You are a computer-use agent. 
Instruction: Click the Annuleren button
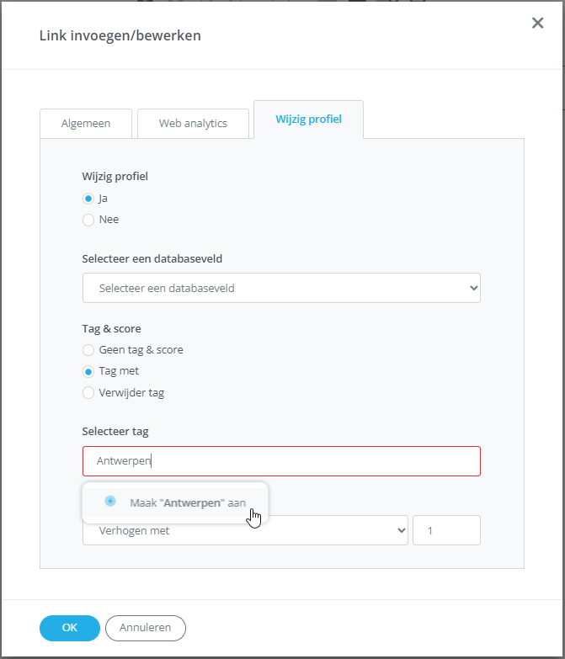coord(145,628)
